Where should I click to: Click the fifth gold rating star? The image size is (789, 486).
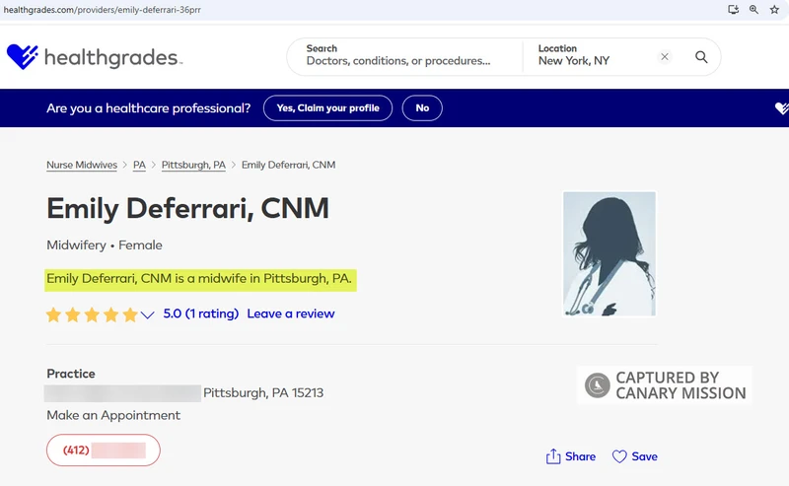coord(130,314)
